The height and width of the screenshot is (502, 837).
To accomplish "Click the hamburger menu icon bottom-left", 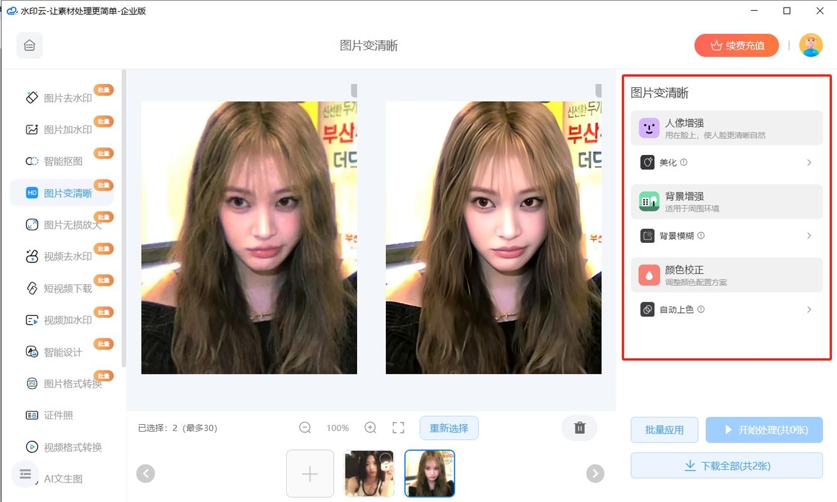I will coord(25,474).
